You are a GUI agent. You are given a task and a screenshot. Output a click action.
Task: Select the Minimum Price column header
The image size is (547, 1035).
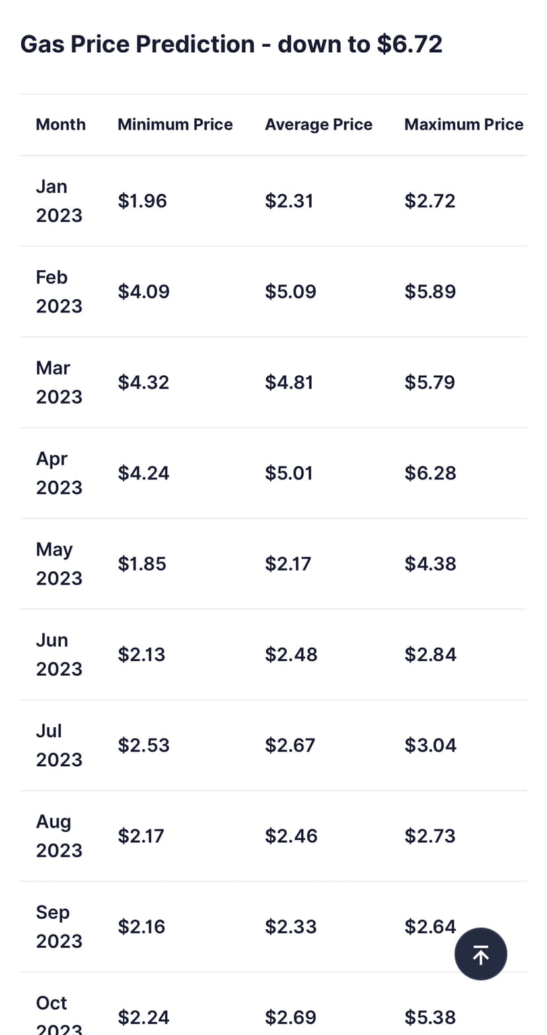pos(175,124)
